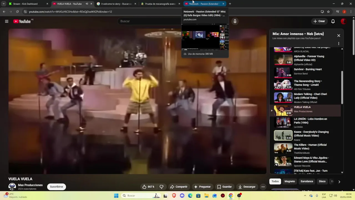
Task: Select the Magneto filter chip
Action: tap(290, 181)
